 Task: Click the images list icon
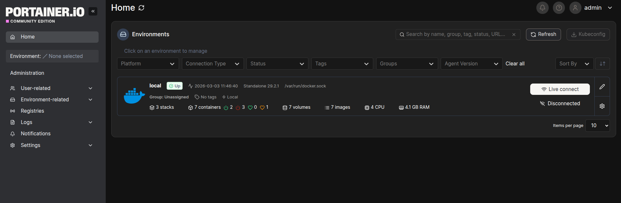click(327, 107)
